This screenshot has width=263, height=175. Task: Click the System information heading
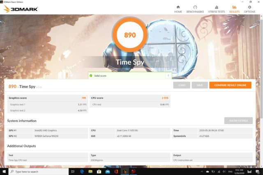(x=22, y=121)
